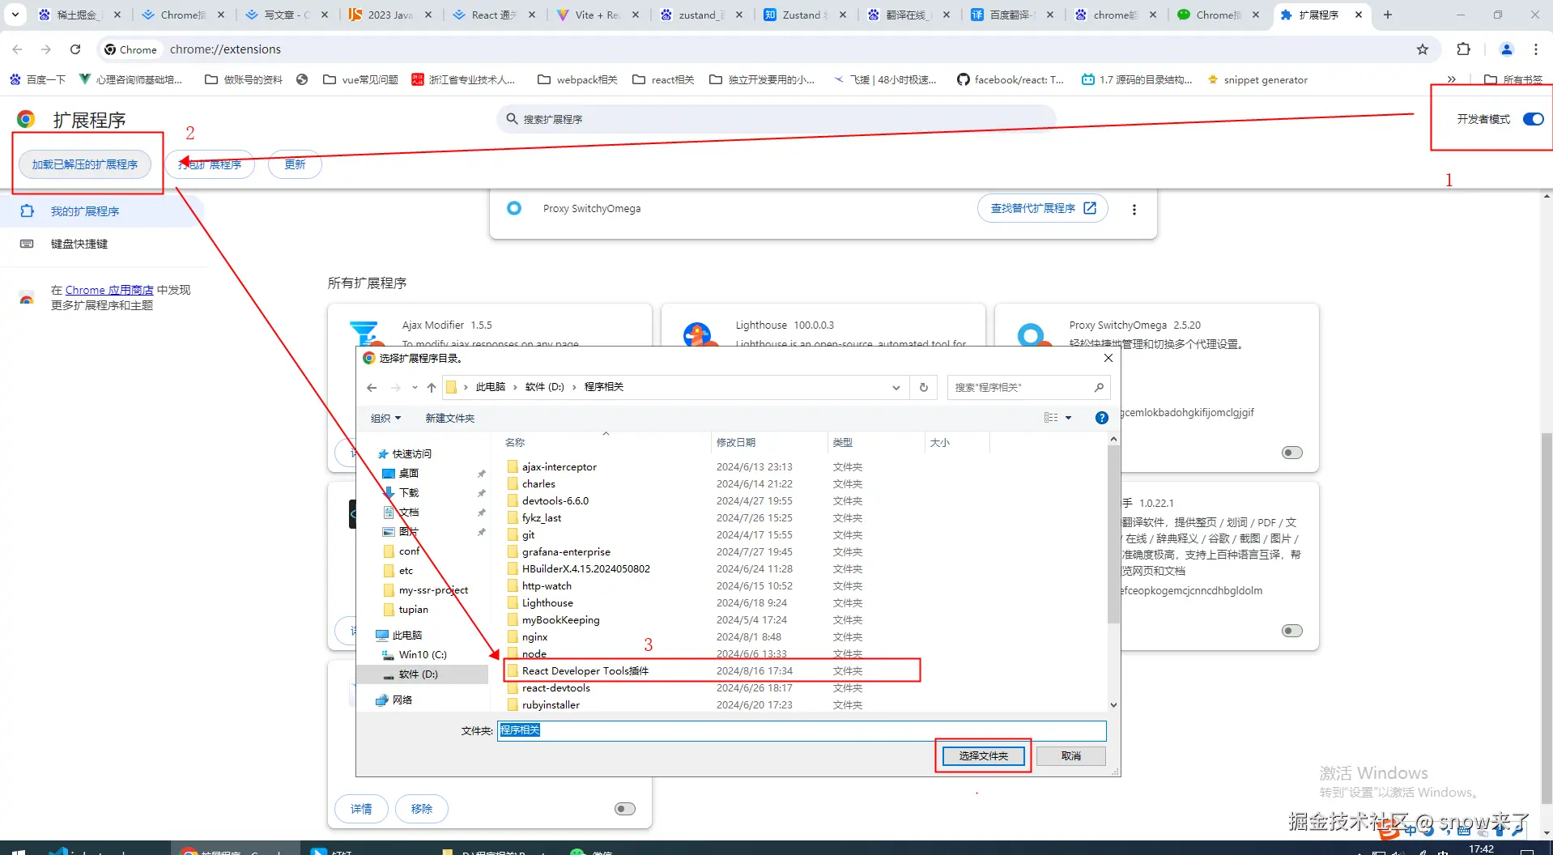Refresh the folder list in dialog
The height and width of the screenshot is (855, 1553).
pyautogui.click(x=923, y=388)
